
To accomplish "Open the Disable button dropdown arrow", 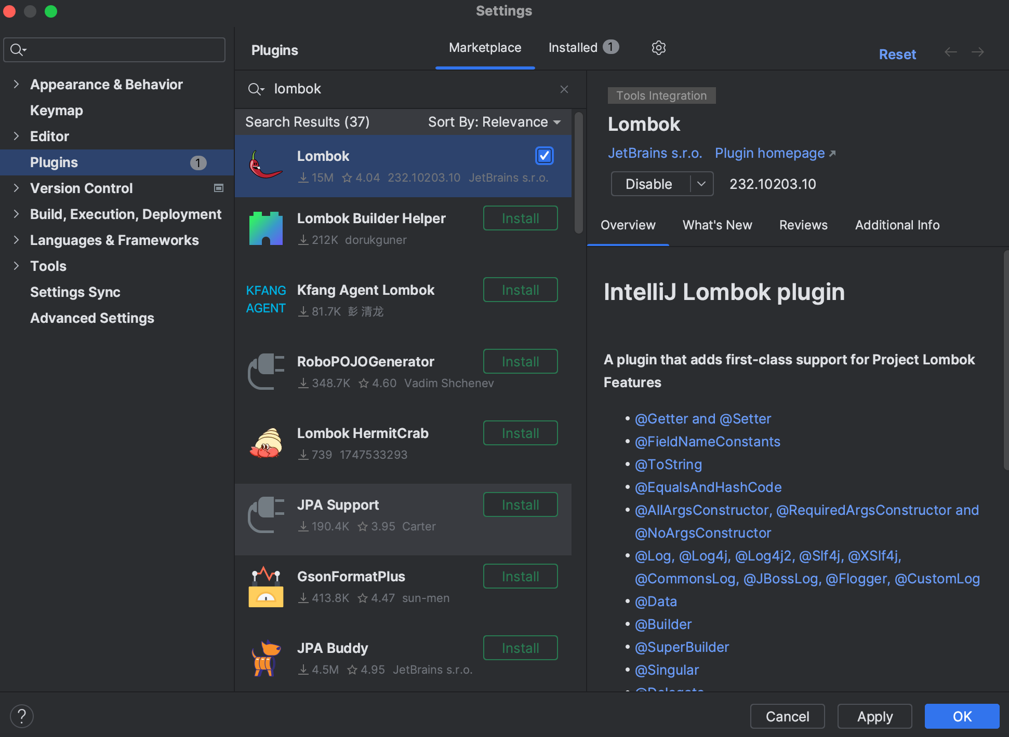I will click(x=701, y=184).
